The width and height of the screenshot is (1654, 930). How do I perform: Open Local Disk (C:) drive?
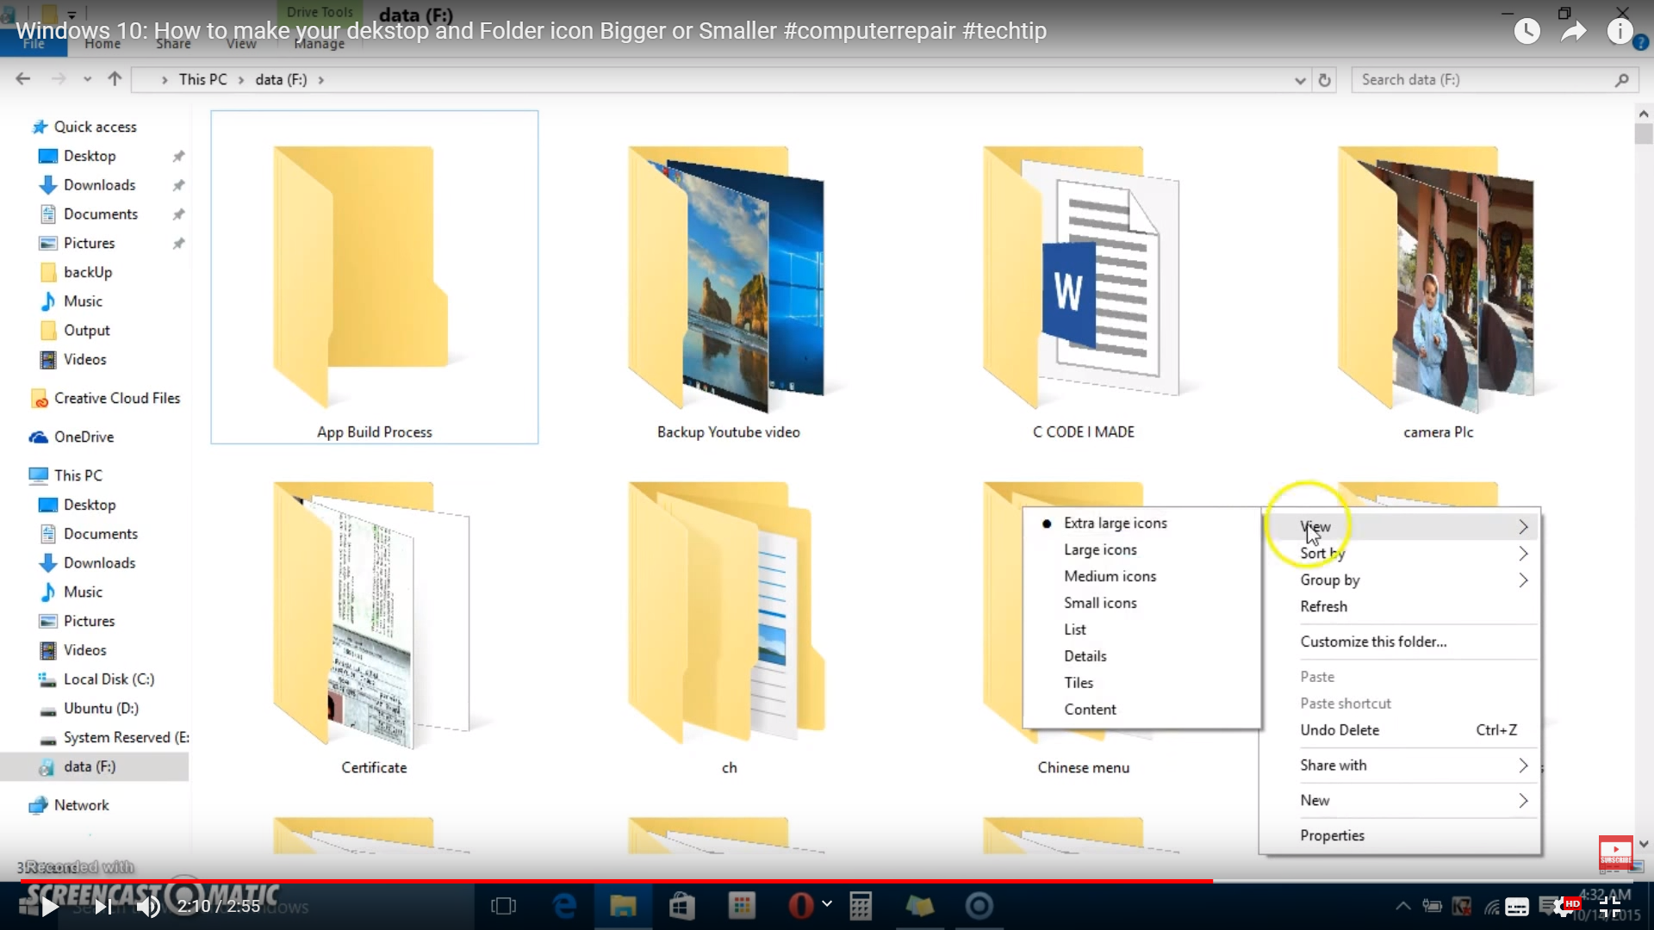[x=109, y=679]
